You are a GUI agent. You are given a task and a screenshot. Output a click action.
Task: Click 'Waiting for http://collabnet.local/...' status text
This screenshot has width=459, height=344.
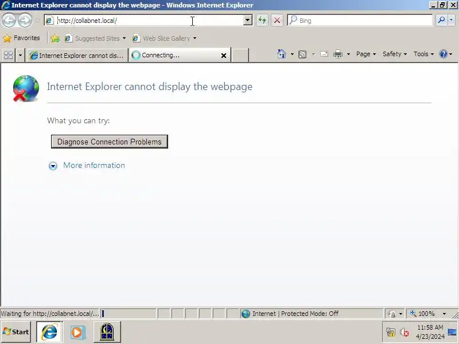(50, 314)
